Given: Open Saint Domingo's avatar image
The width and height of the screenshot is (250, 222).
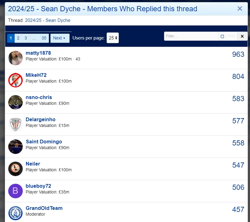Looking at the screenshot, I should coord(15,147).
